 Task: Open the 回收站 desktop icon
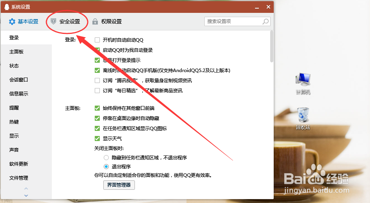click(x=303, y=118)
